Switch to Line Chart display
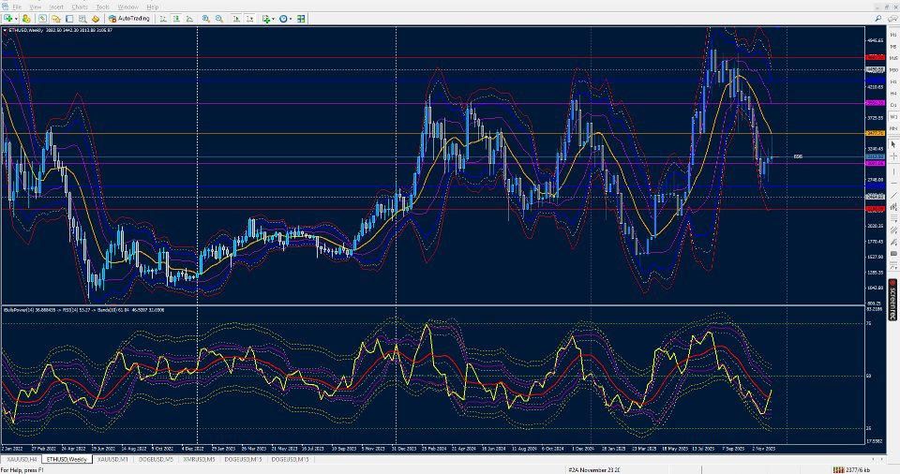 click(189, 19)
